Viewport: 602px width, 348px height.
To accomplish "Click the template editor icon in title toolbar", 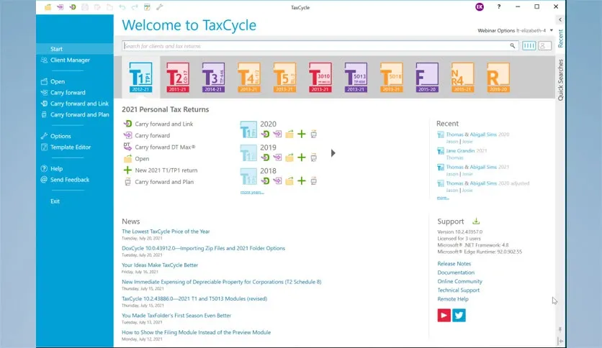I will coord(147,7).
